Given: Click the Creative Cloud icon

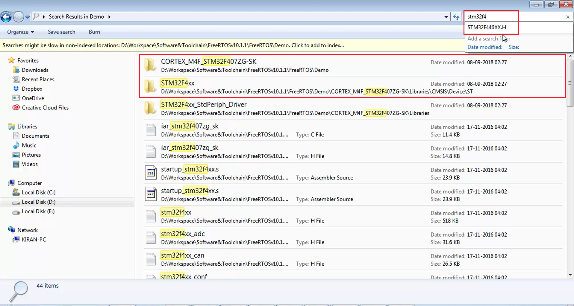Looking at the screenshot, I should click(x=16, y=107).
